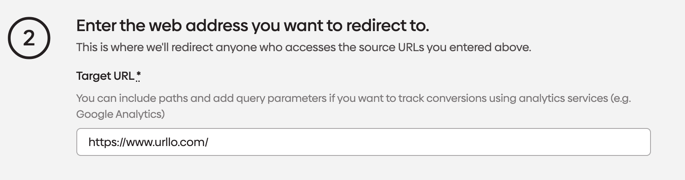
Task: Click the step 2 circle icon
Action: point(29,38)
